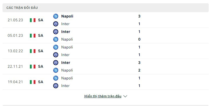Click Italy flag beside 19.04.21 date

tap(33, 82)
